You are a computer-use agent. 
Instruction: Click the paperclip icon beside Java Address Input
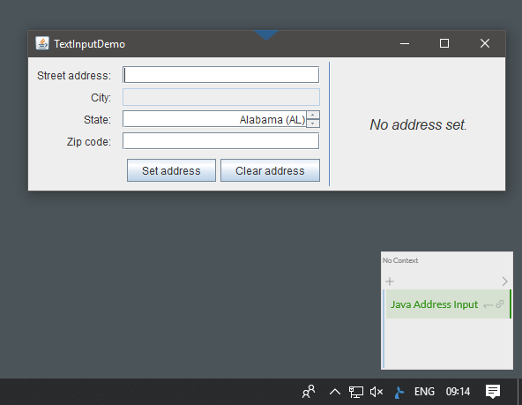(500, 304)
